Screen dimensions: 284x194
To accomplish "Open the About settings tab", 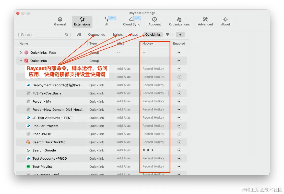I will tap(226, 22).
